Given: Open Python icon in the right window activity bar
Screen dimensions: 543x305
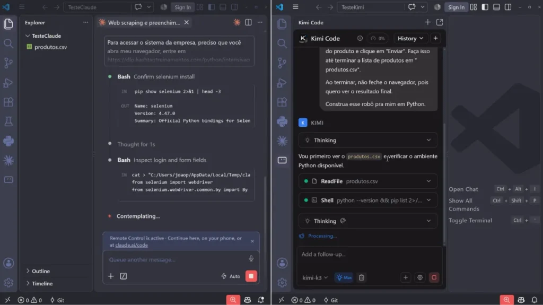Looking at the screenshot, I should click(282, 121).
